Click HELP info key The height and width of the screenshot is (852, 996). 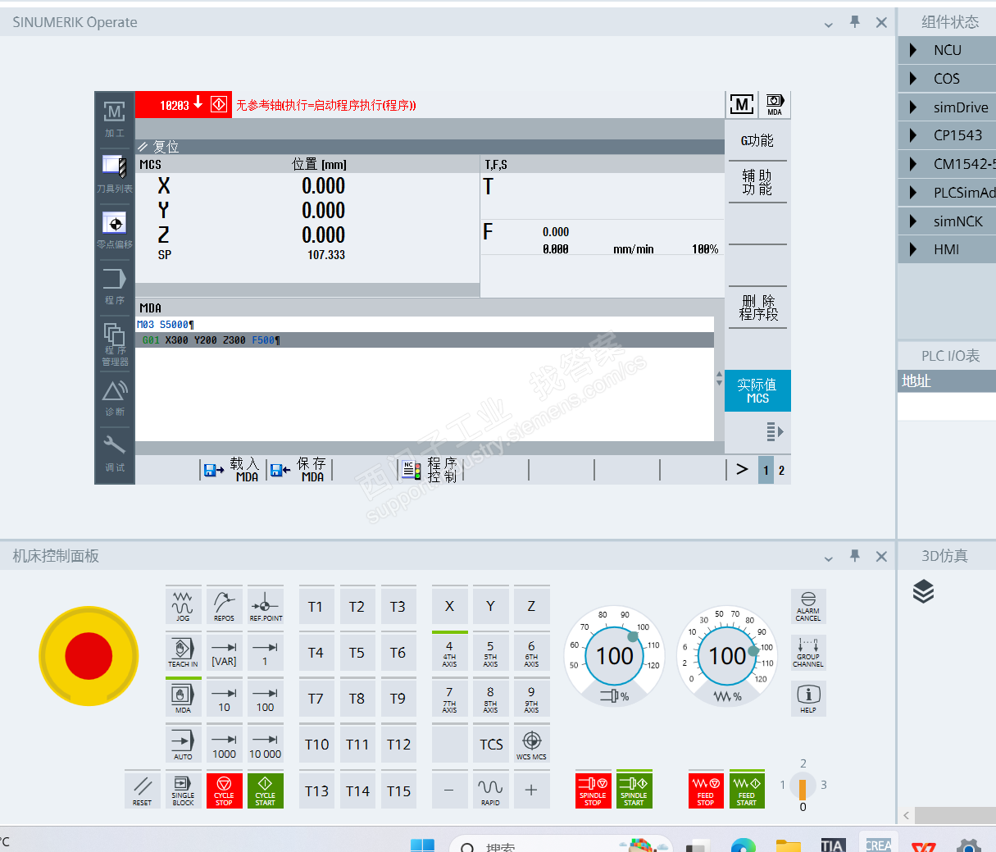(x=808, y=698)
